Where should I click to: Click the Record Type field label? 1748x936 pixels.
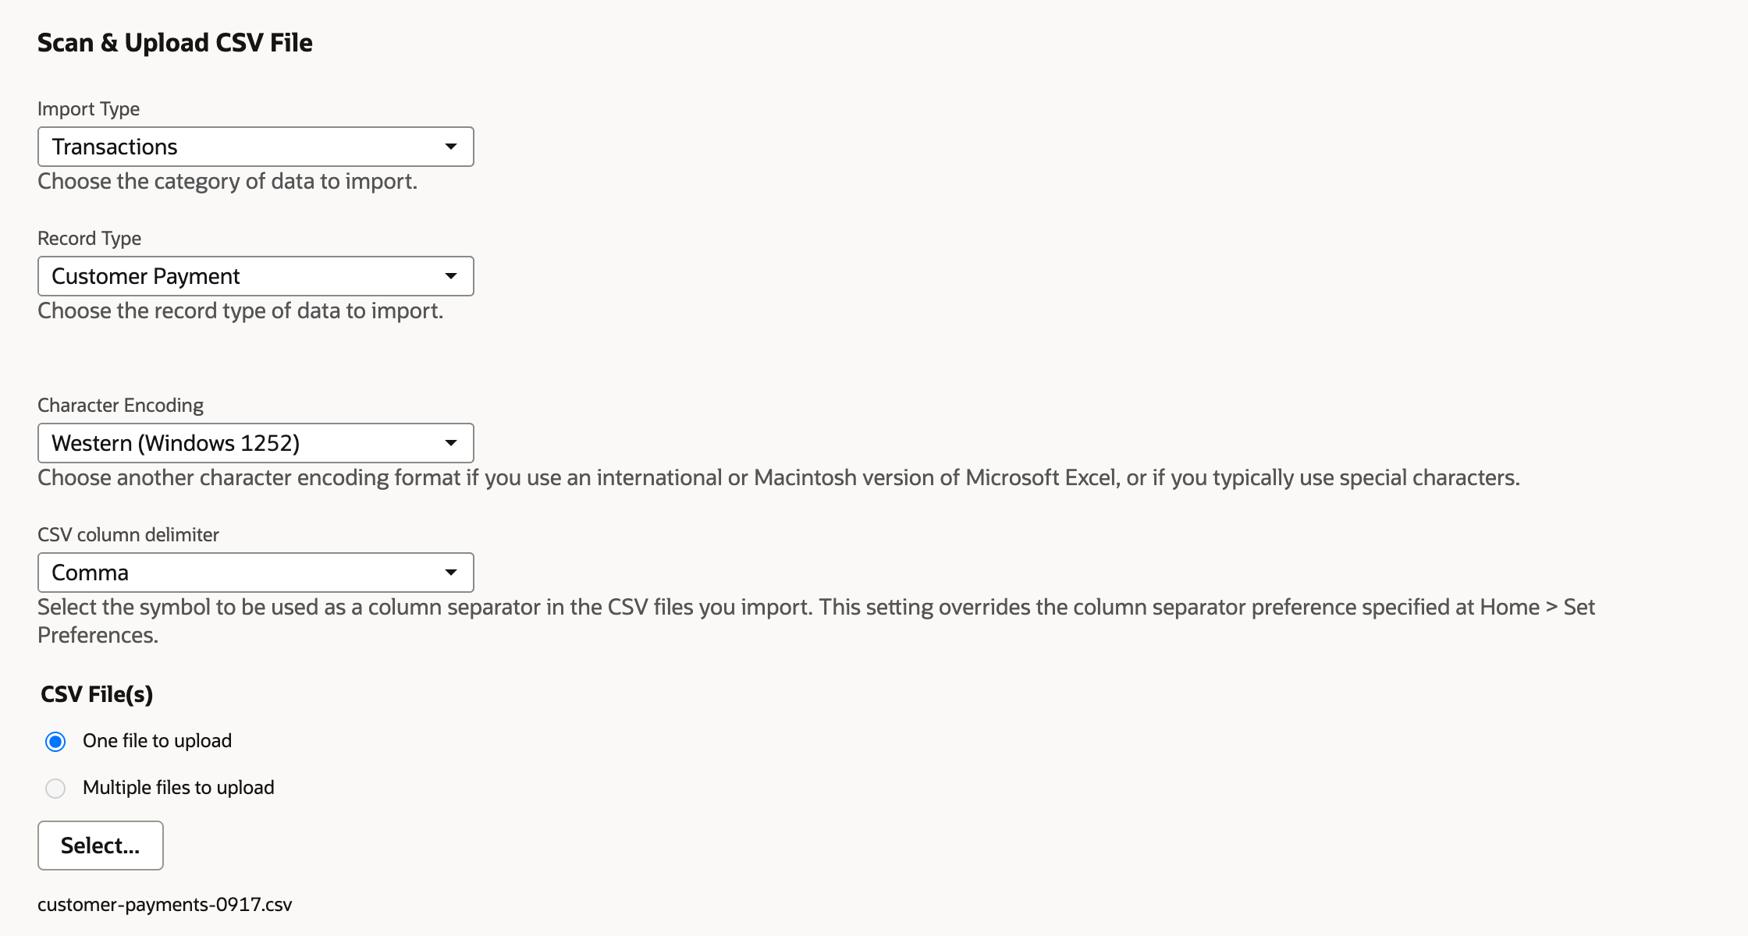click(x=89, y=239)
